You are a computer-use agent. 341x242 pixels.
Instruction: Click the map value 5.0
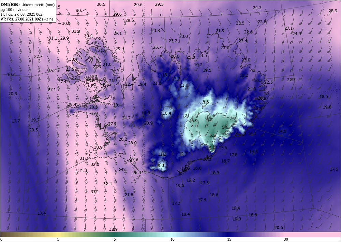(212, 148)
